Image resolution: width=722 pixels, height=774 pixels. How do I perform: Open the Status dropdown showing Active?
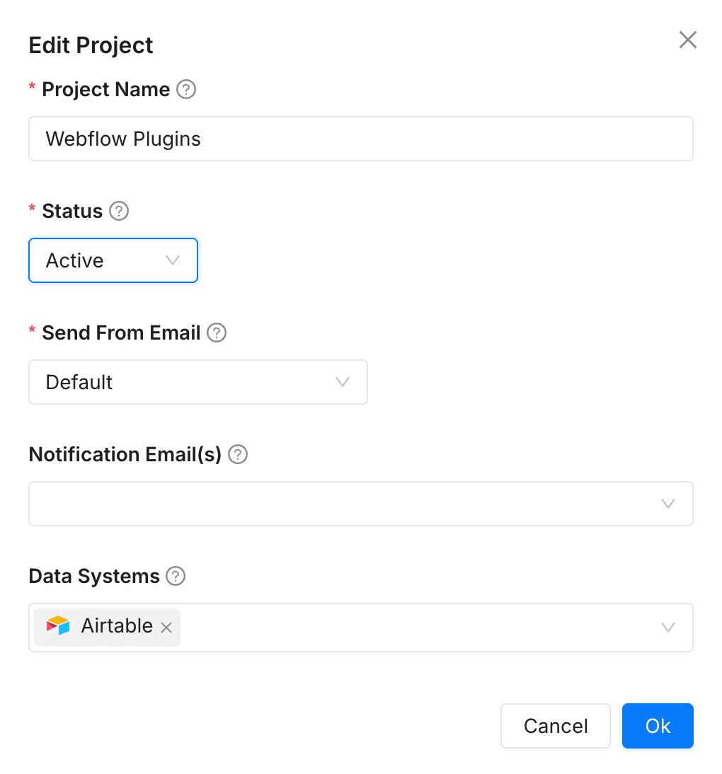coord(99,261)
